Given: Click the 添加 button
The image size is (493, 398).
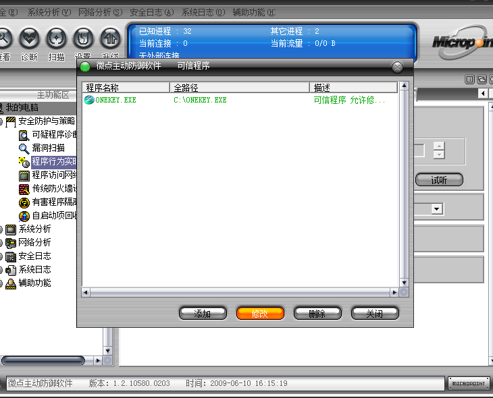Looking at the screenshot, I should pos(203,314).
